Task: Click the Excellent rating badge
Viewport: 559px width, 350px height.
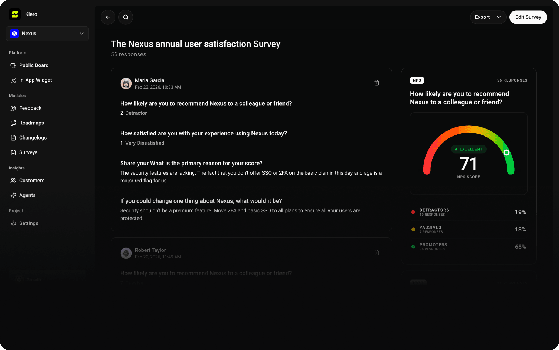Action: pos(469,149)
